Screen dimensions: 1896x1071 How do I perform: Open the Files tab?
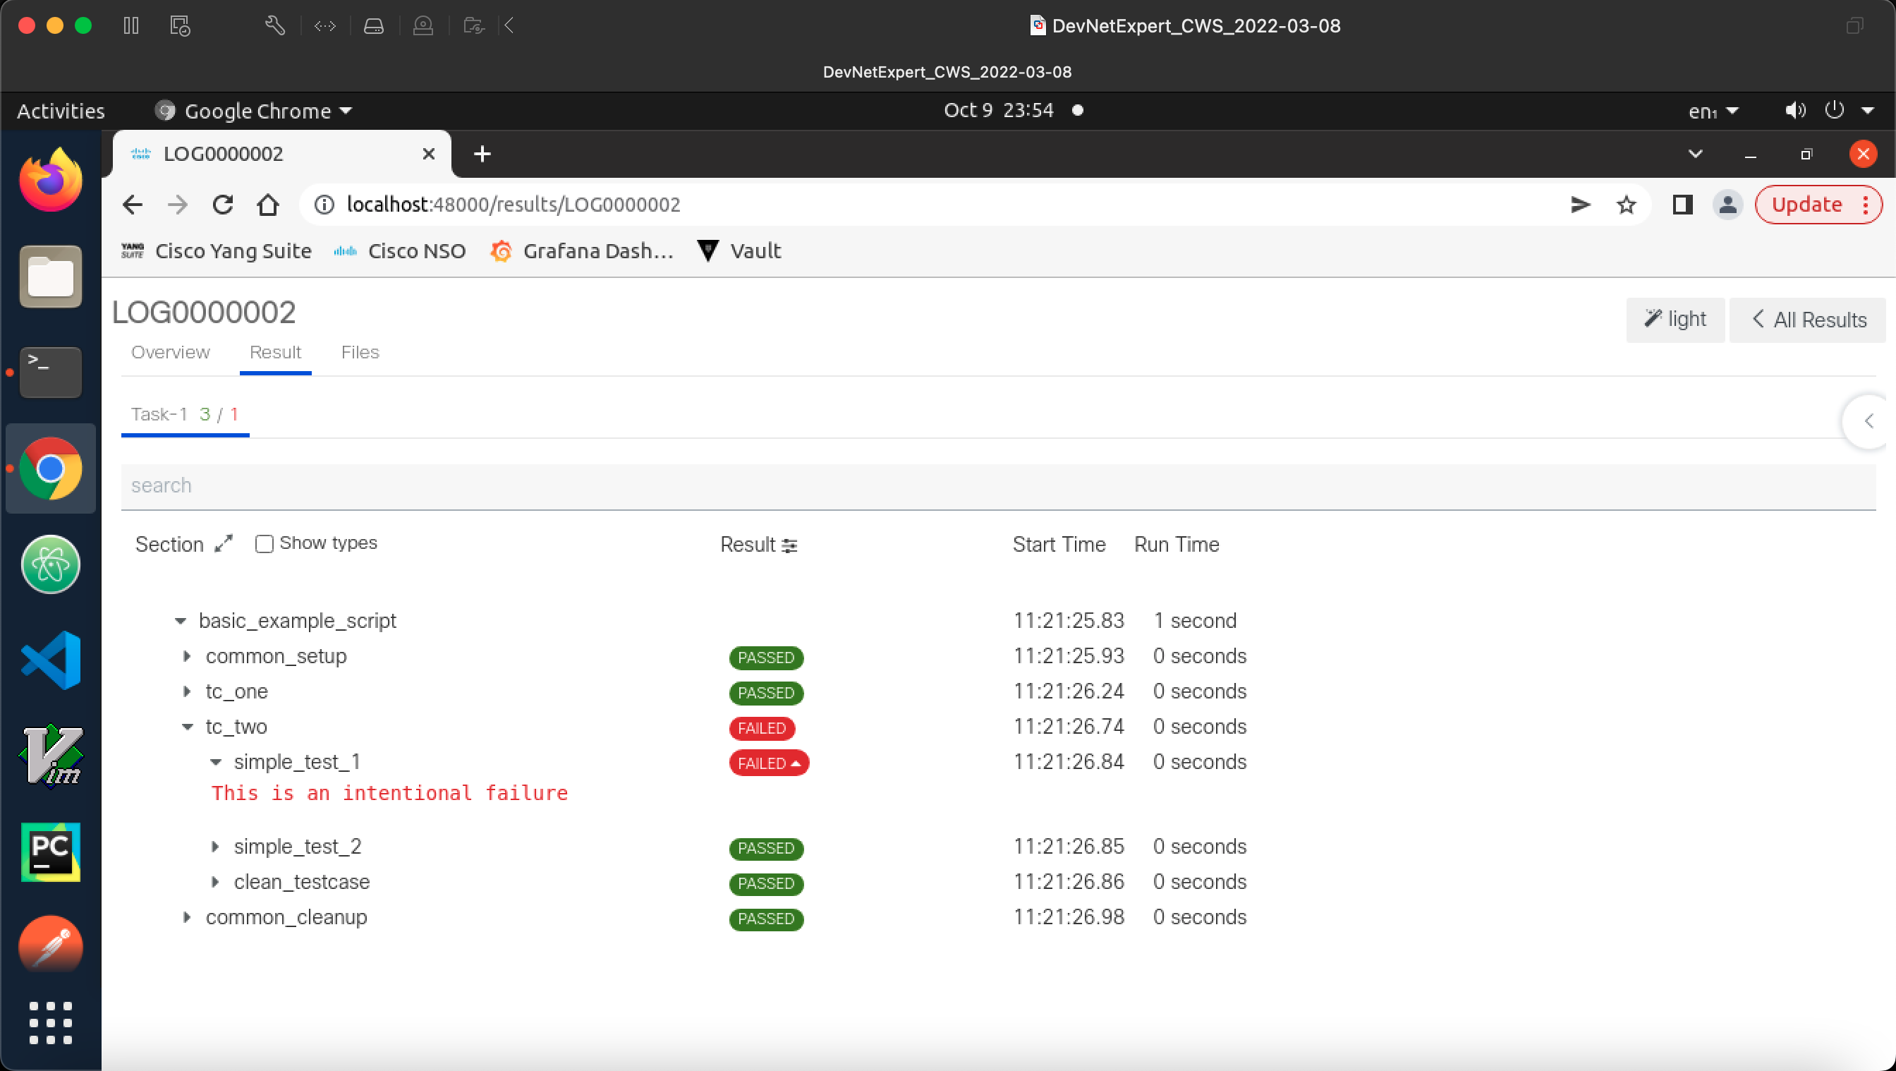click(359, 353)
